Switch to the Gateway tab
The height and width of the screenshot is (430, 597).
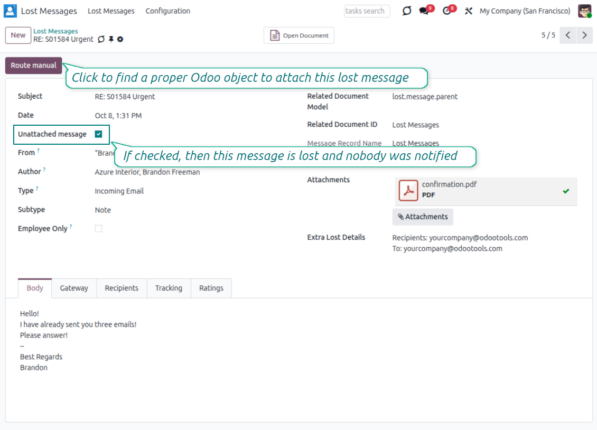click(74, 288)
